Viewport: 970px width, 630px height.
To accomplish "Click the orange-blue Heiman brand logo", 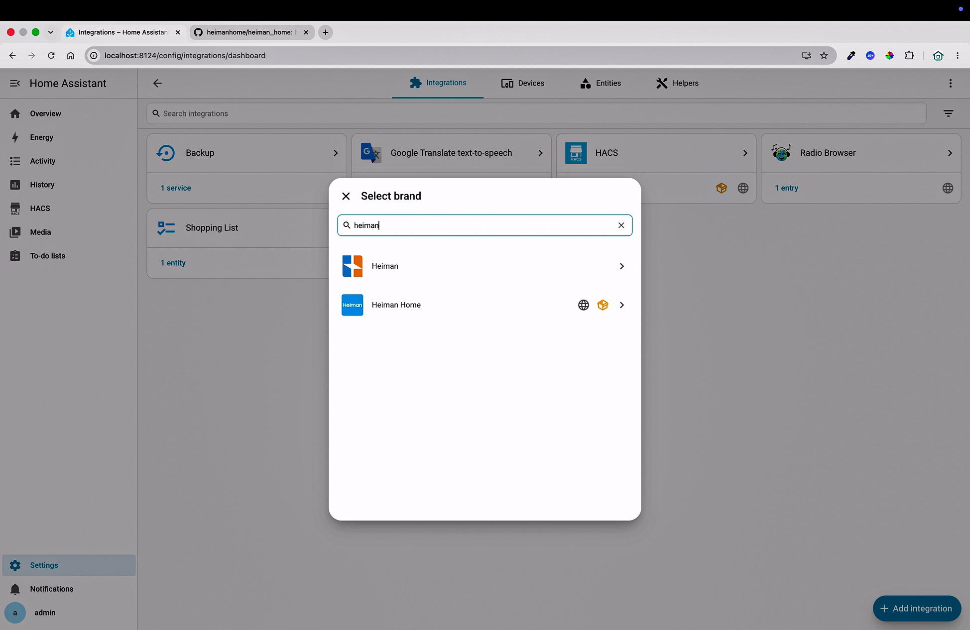I will coord(352,266).
